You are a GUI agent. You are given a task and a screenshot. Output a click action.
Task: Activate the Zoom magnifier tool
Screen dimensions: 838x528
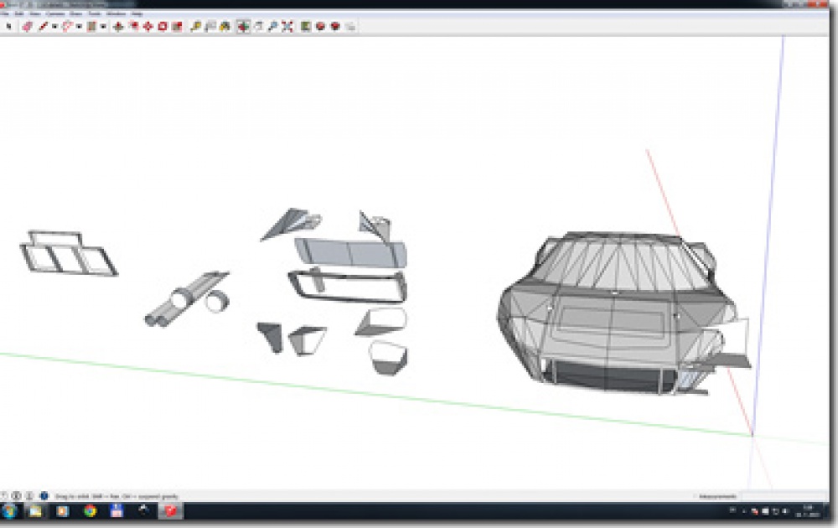point(272,26)
